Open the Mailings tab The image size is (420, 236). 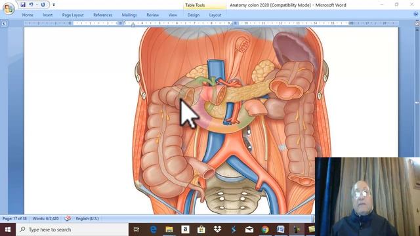click(x=129, y=15)
